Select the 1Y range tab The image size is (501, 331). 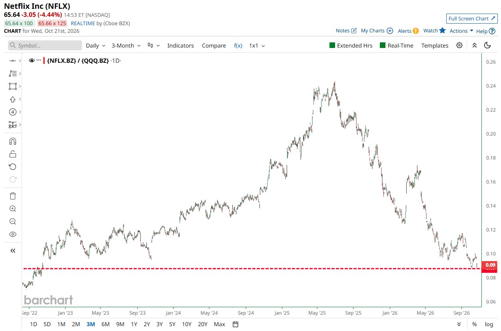pyautogui.click(x=134, y=324)
